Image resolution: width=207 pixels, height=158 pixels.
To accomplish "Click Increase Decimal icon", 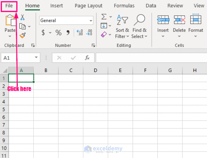I will click(x=80, y=32).
